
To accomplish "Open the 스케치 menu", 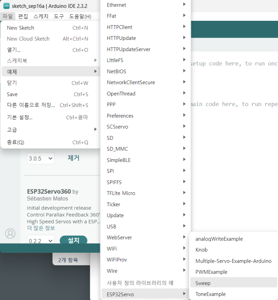I will 41,17.
